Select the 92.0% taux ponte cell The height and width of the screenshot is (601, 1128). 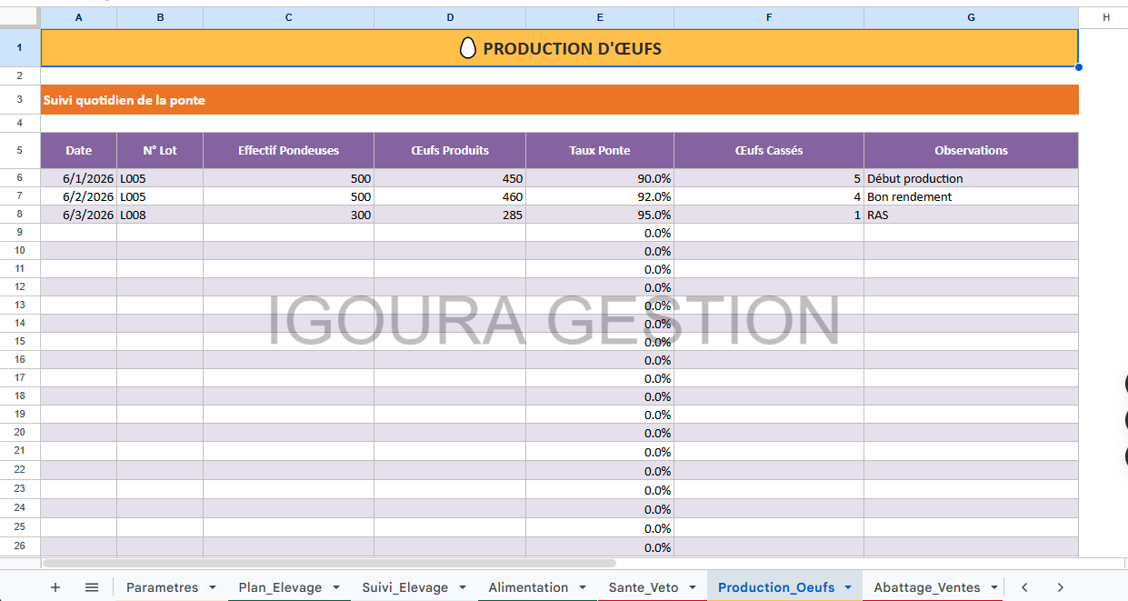coord(600,196)
